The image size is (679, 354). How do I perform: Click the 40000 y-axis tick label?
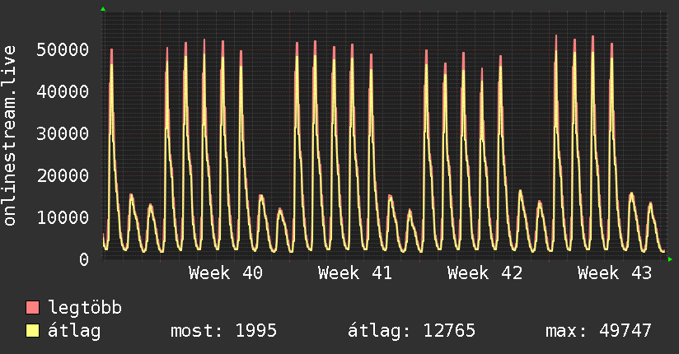63,91
